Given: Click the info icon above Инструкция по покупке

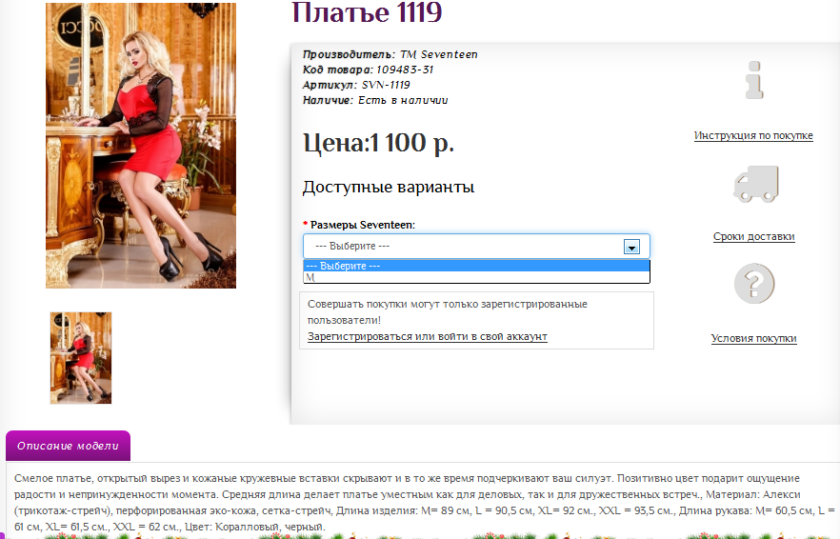Looking at the screenshot, I should pyautogui.click(x=754, y=80).
